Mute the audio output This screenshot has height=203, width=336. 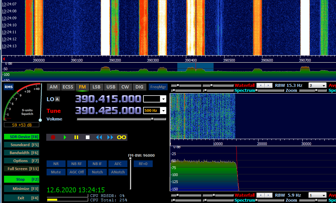56,172
